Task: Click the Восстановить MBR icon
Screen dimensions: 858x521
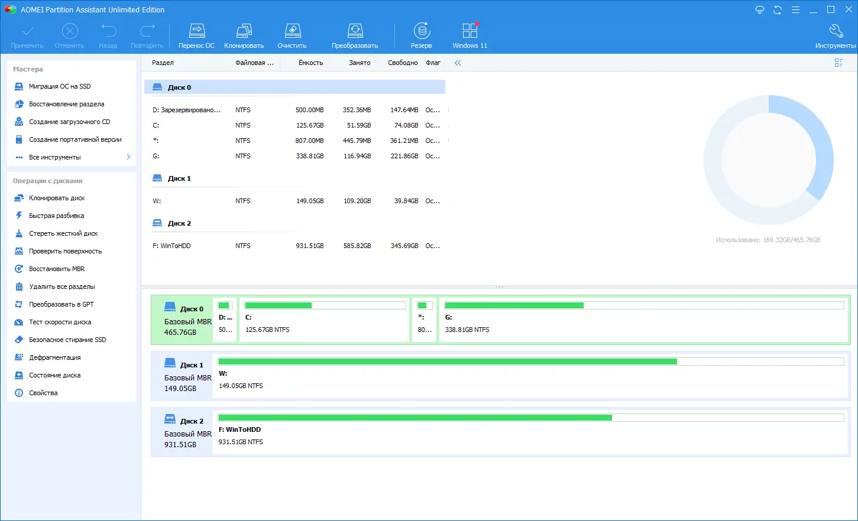Action: 19,269
